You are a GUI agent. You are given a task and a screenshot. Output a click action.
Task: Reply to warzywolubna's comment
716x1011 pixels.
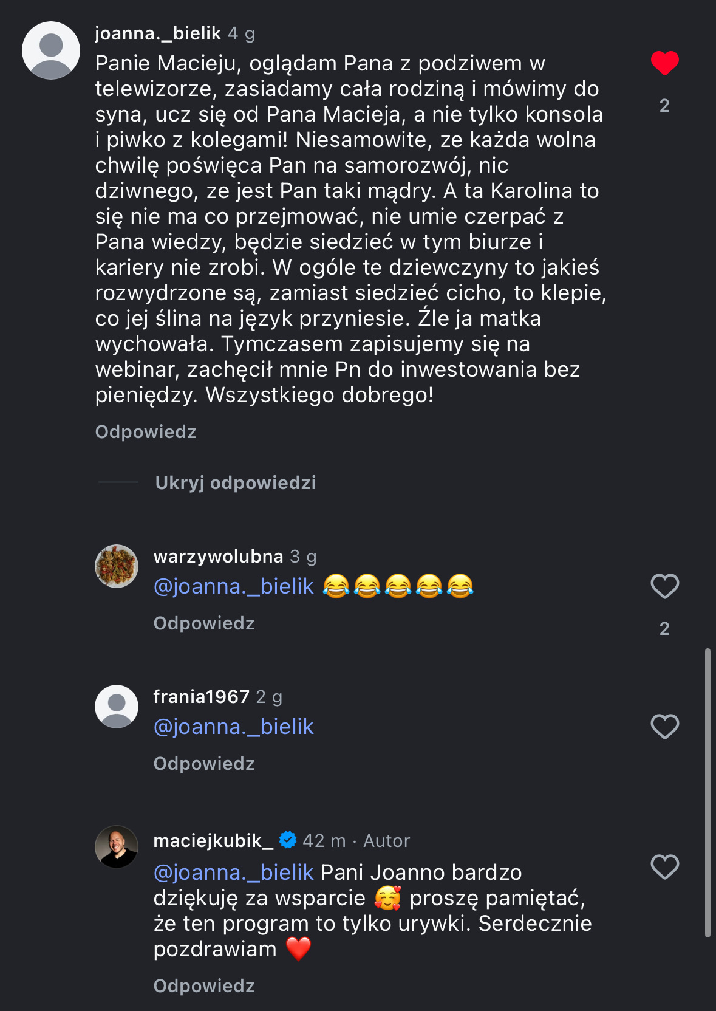click(204, 623)
